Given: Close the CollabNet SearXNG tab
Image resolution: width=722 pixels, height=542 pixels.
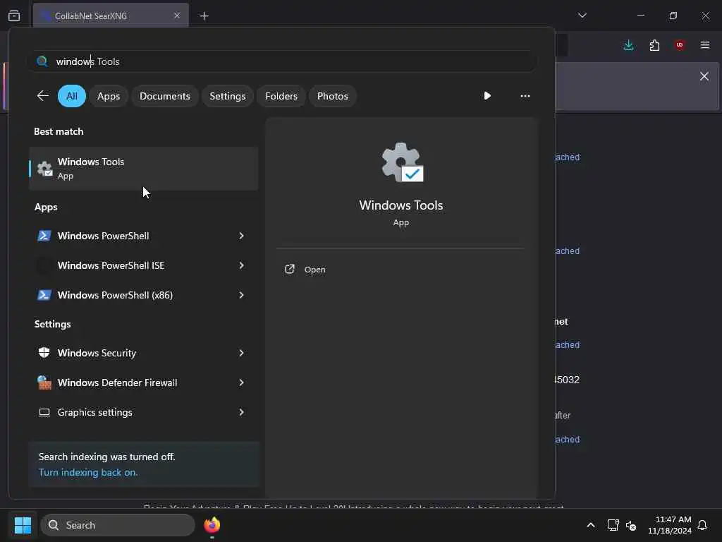Looking at the screenshot, I should pyautogui.click(x=177, y=16).
